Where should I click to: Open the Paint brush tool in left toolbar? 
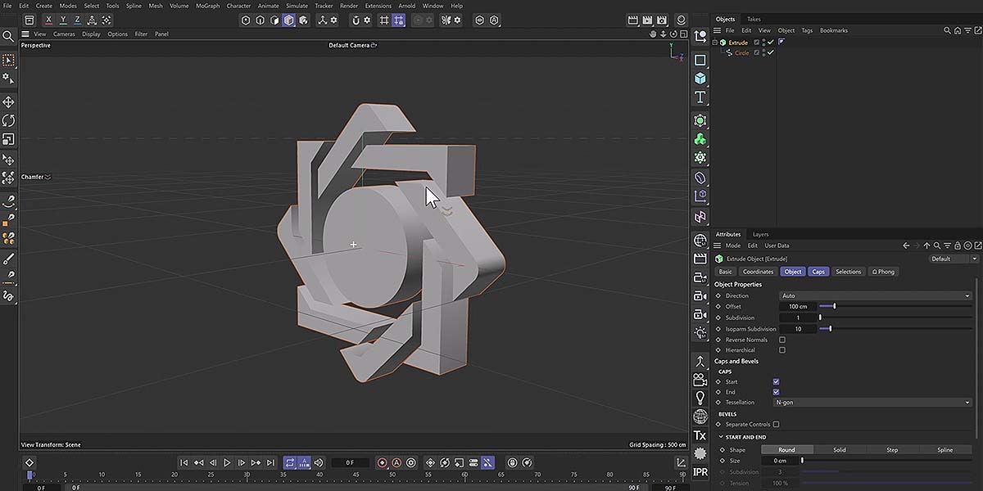click(8, 259)
